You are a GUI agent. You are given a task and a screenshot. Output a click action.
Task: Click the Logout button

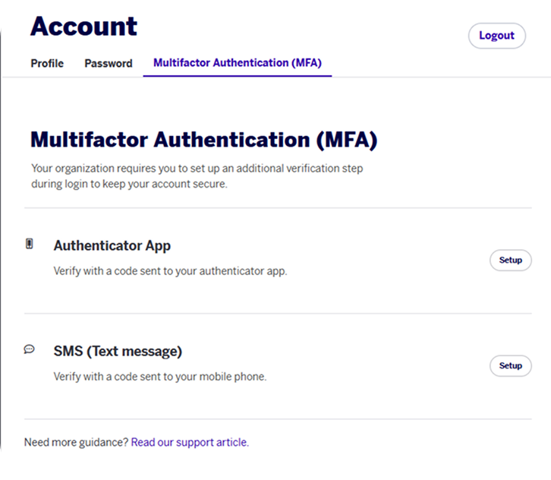pyautogui.click(x=496, y=36)
